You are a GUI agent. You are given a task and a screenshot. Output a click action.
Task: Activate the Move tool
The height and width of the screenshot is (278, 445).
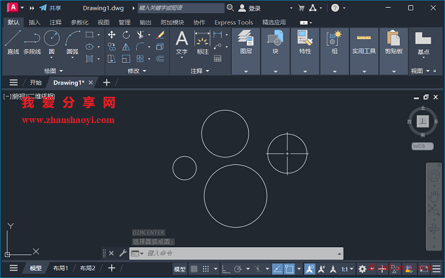point(111,35)
